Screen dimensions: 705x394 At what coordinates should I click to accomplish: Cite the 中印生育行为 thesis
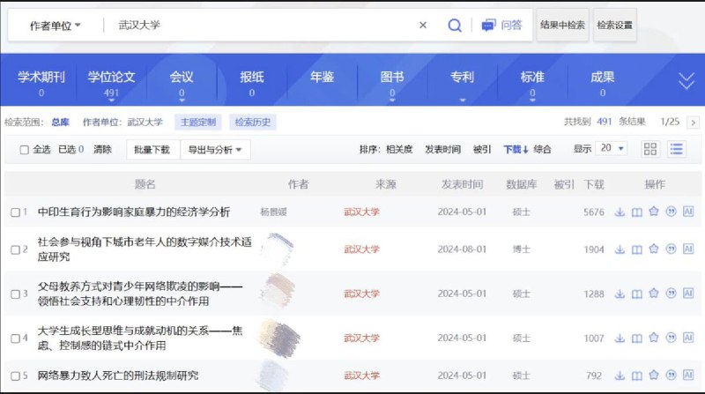671,212
